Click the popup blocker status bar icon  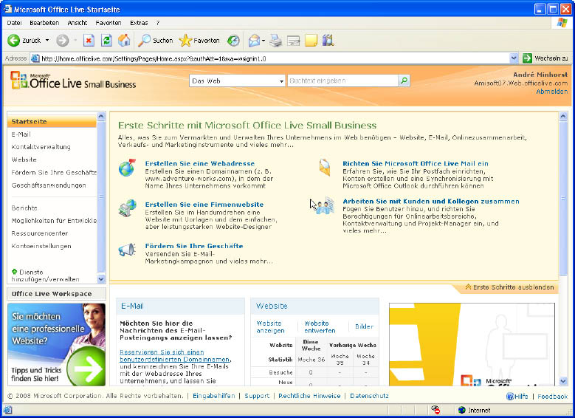pyautogui.click(x=435, y=410)
